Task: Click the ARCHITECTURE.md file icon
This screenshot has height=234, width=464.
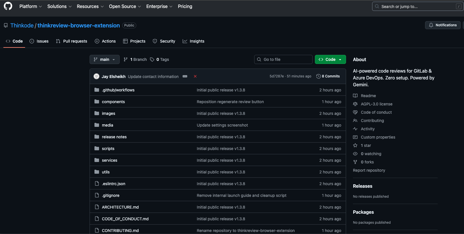Action: [97, 207]
